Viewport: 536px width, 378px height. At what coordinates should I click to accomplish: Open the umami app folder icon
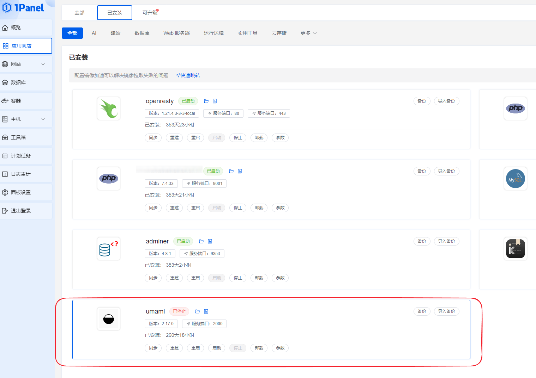point(198,311)
